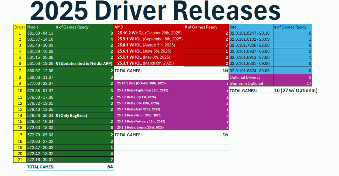Image resolution: width=339 pixels, height=176 pixels.
Task: Click the AMD 25.8.1 WHQL cell
Action: tap(146, 45)
